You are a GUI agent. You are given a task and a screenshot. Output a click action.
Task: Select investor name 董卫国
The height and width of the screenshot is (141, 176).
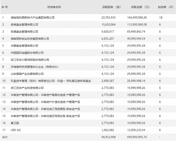pos(15,123)
